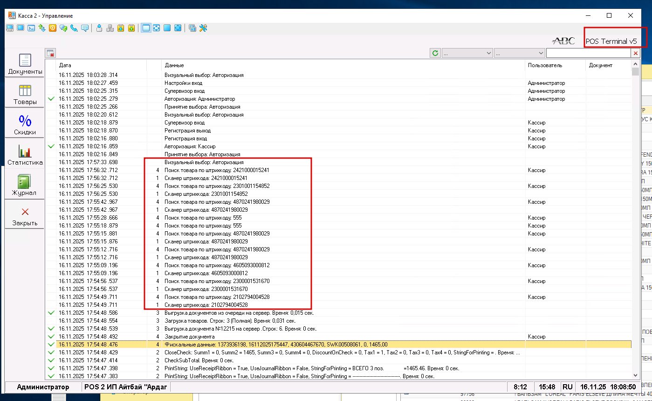Click the chat bubbles with green arrow icon
The height and width of the screenshot is (401, 652).
(x=63, y=28)
